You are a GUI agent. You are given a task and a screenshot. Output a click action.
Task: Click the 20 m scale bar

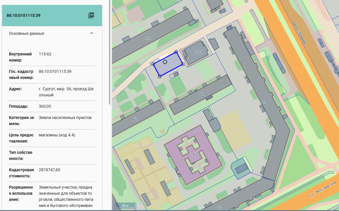pos(125,205)
